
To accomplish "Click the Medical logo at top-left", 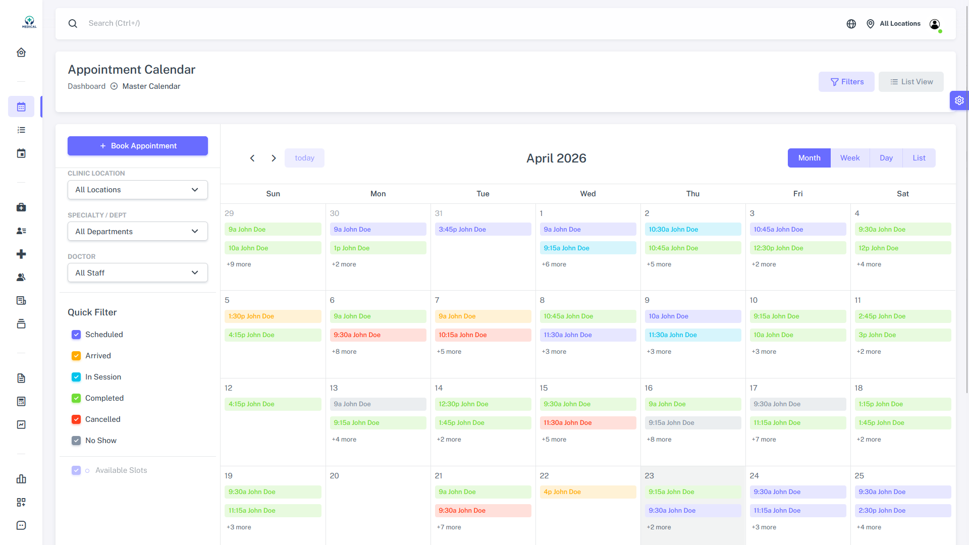I will pyautogui.click(x=29, y=22).
